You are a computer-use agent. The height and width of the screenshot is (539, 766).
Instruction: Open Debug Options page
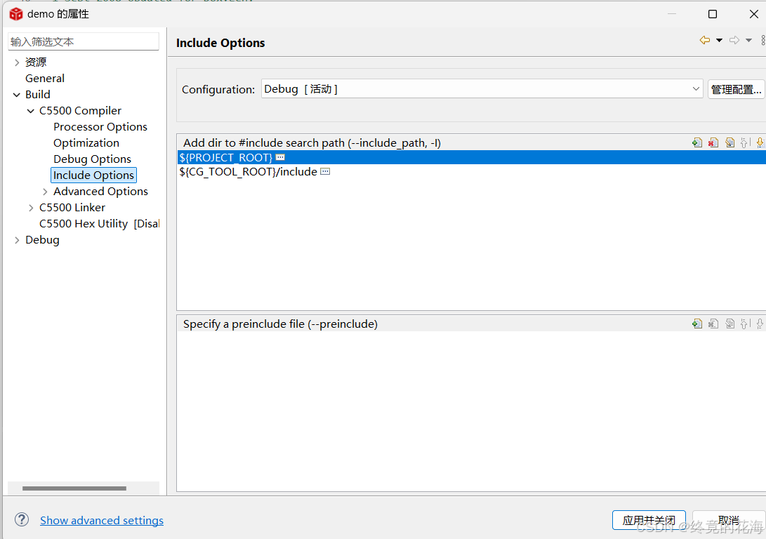pos(92,159)
